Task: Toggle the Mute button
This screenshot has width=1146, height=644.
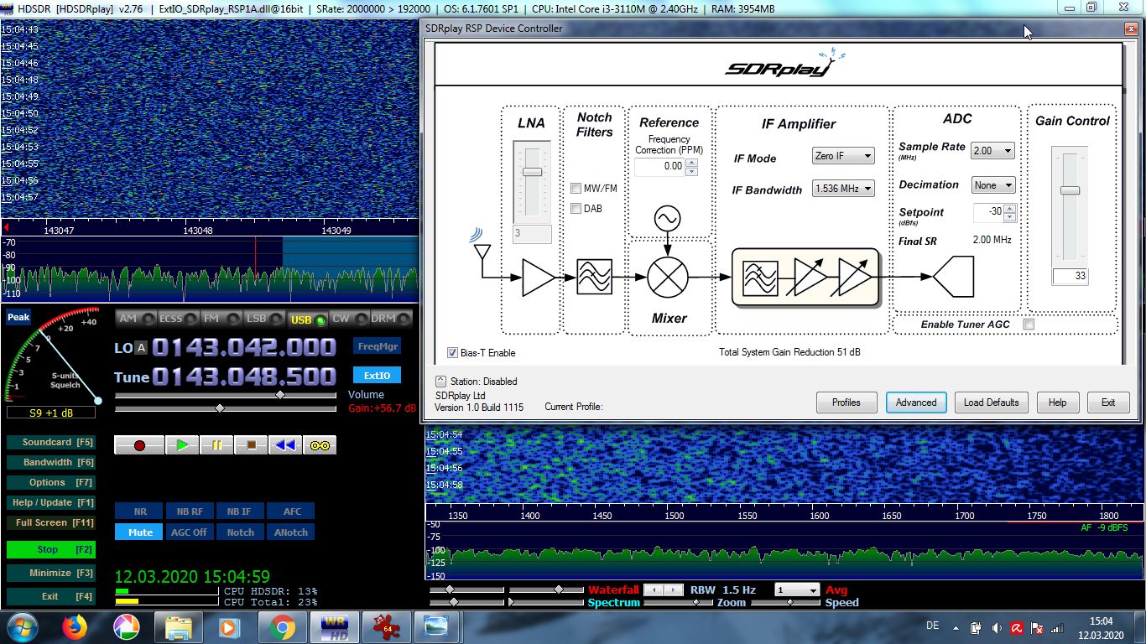Action: (x=140, y=532)
